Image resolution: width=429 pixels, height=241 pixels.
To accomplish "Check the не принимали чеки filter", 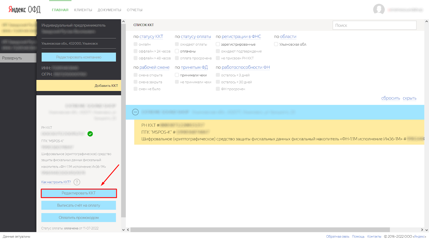I will click(177, 82).
